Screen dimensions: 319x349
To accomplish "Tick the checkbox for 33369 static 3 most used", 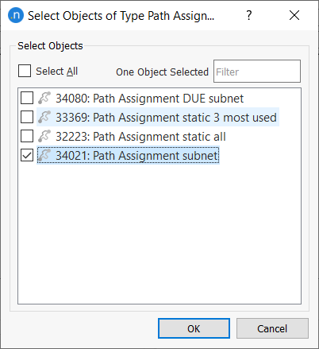I will pyautogui.click(x=27, y=117).
